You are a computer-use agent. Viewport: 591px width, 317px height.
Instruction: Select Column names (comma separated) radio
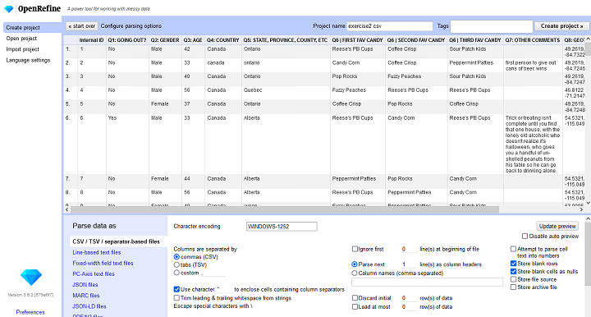point(355,273)
